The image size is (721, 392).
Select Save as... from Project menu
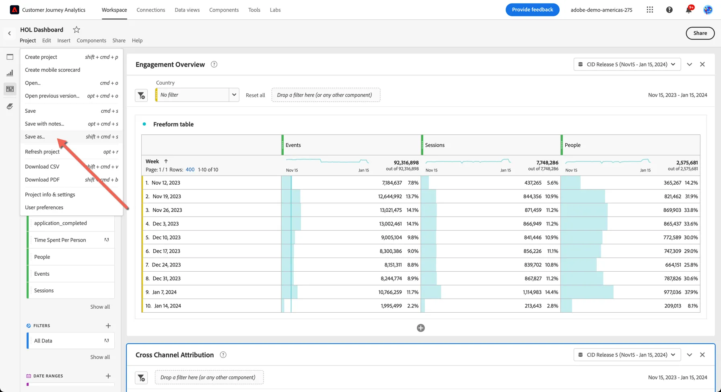pos(71,137)
